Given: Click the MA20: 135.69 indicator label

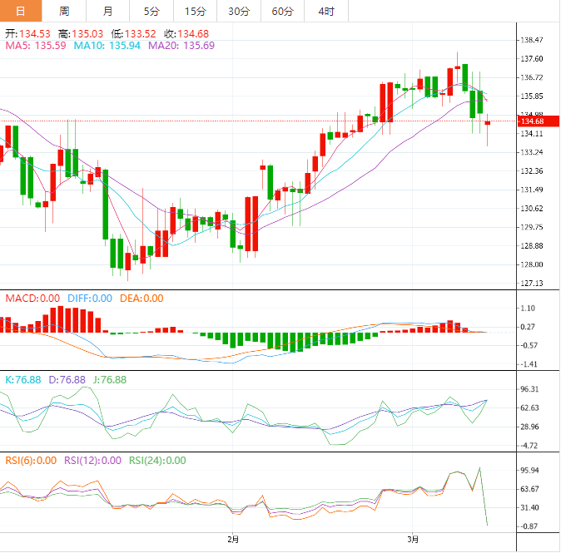Looking at the screenshot, I should [181, 46].
